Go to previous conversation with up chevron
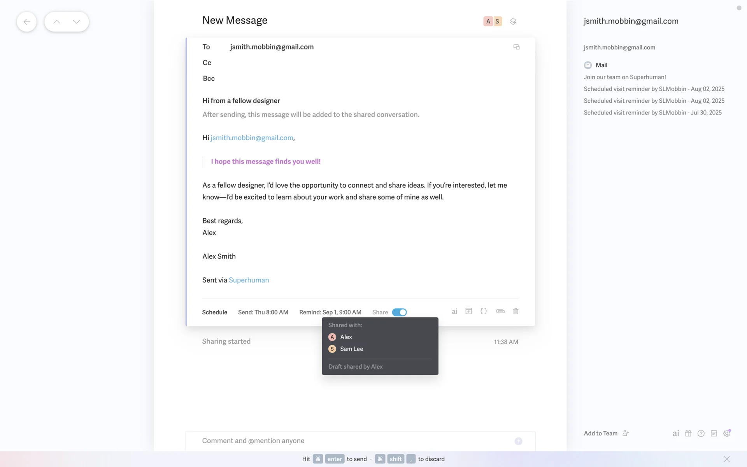747x467 pixels. click(57, 22)
